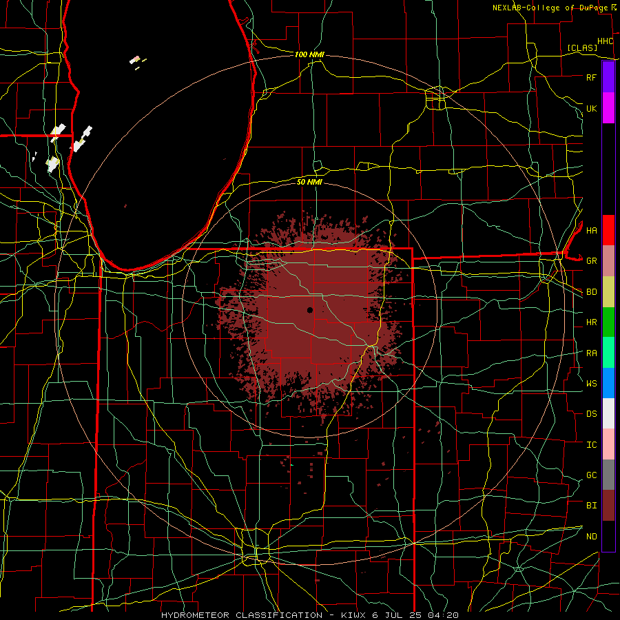620x620 pixels.
Task: Click the HR green legend swatch
Action: [x=608, y=322]
